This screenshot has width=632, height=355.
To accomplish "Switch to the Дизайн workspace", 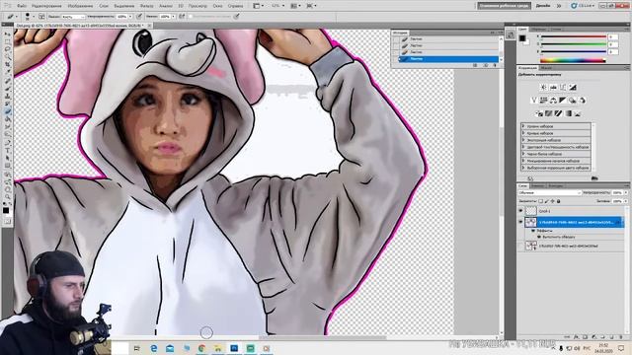I will (543, 6).
